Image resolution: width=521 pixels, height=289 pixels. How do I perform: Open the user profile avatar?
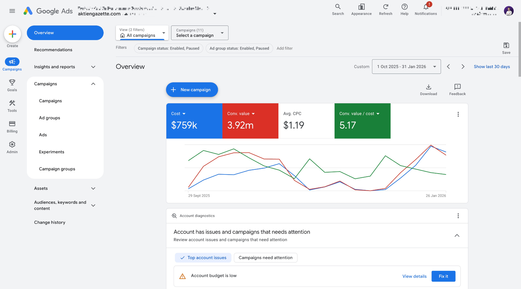click(509, 11)
